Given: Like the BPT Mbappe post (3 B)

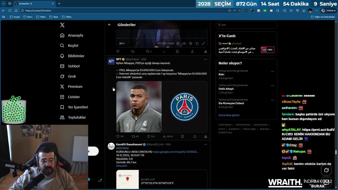Looking at the screenshot, I should coord(151,136).
